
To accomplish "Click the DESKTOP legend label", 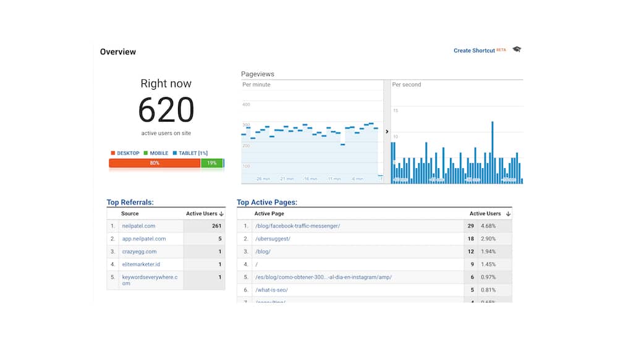I will 128,153.
